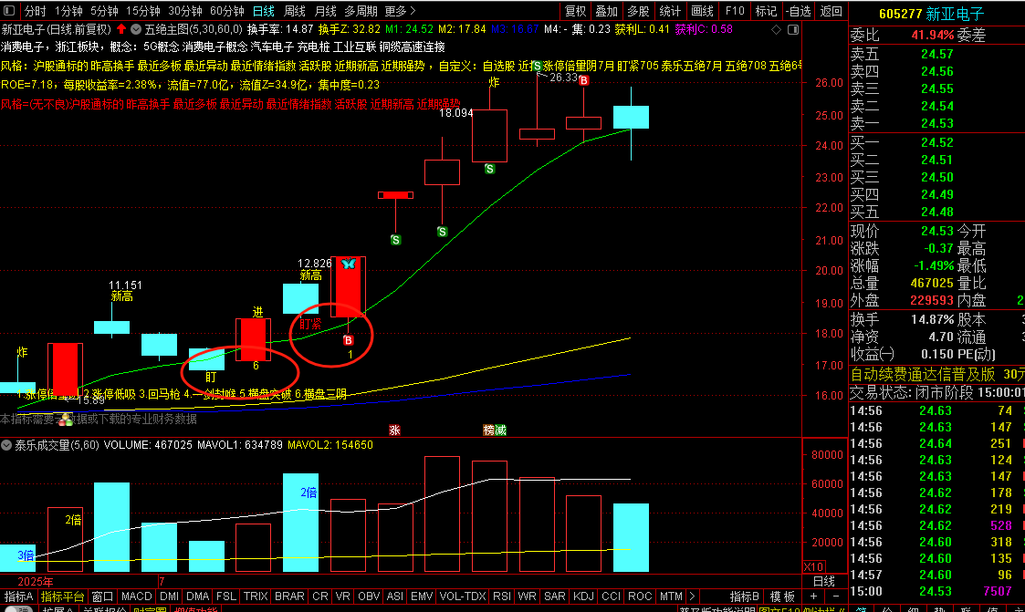This screenshot has width=1025, height=612.
Task: Select the TRIX indicator
Action: coord(256,596)
